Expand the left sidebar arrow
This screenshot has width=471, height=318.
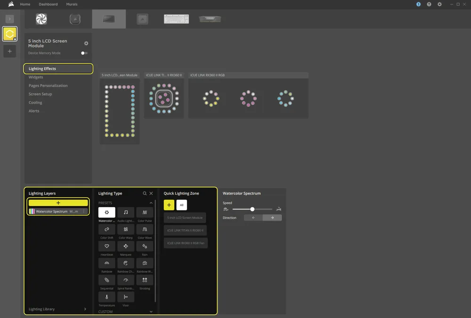point(9,19)
